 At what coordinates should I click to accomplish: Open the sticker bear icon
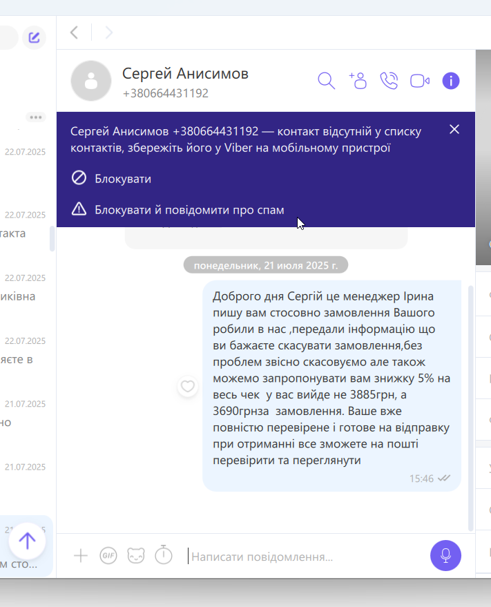tap(136, 556)
